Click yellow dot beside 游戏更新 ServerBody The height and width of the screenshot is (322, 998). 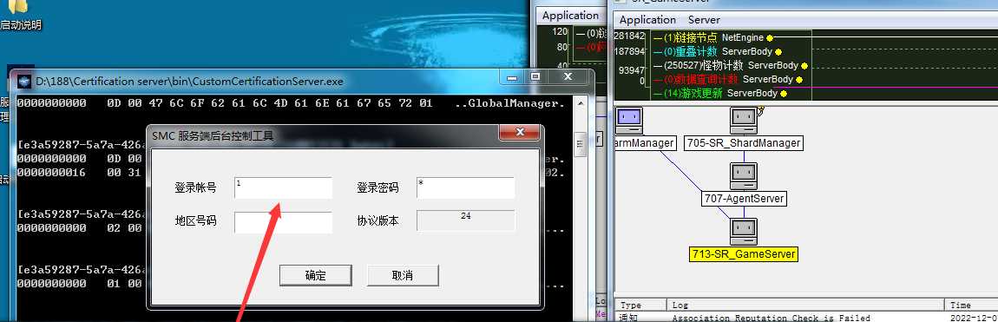tap(784, 94)
